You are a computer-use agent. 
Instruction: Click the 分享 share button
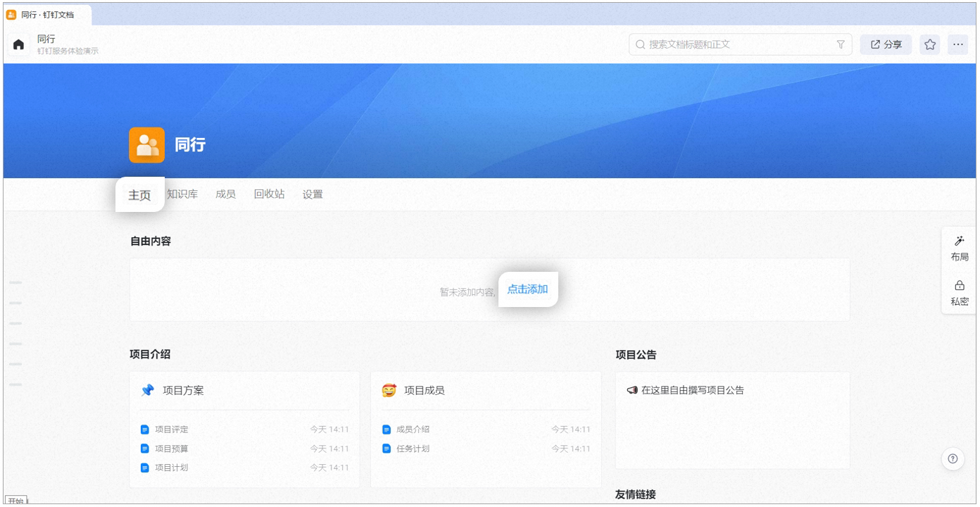click(886, 44)
